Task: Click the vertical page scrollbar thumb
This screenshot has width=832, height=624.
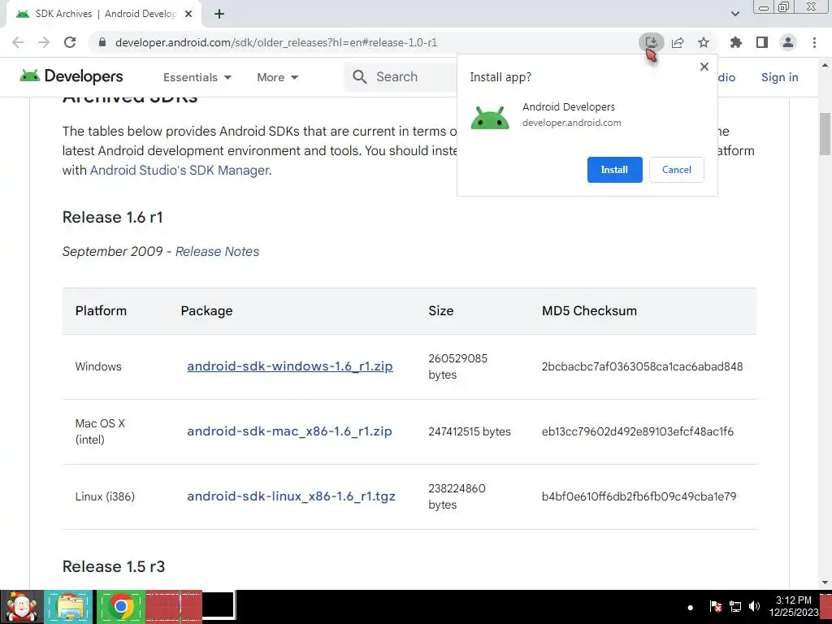Action: tap(825, 134)
